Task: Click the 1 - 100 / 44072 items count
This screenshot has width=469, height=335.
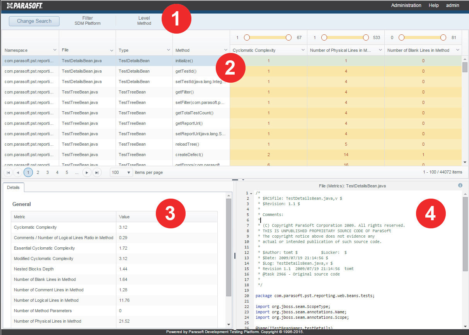Action: click(442, 172)
